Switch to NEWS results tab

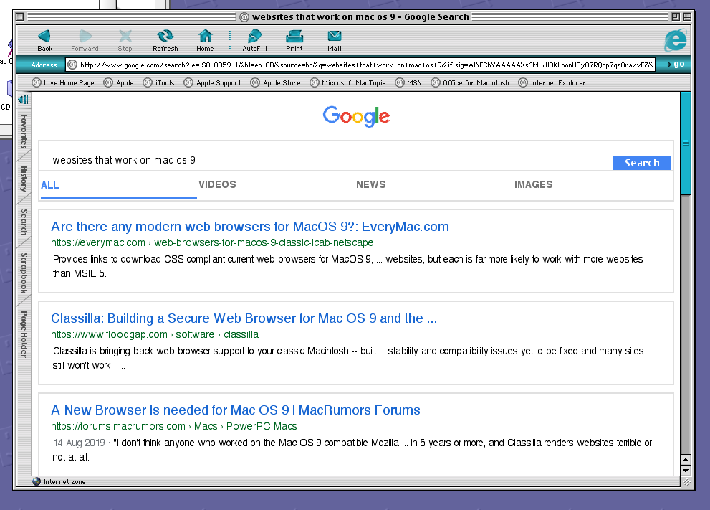[x=371, y=184]
